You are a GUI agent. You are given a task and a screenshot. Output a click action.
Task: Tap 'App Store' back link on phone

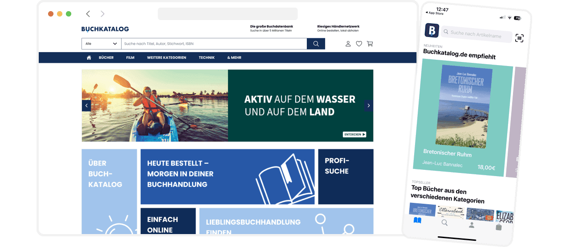click(435, 13)
